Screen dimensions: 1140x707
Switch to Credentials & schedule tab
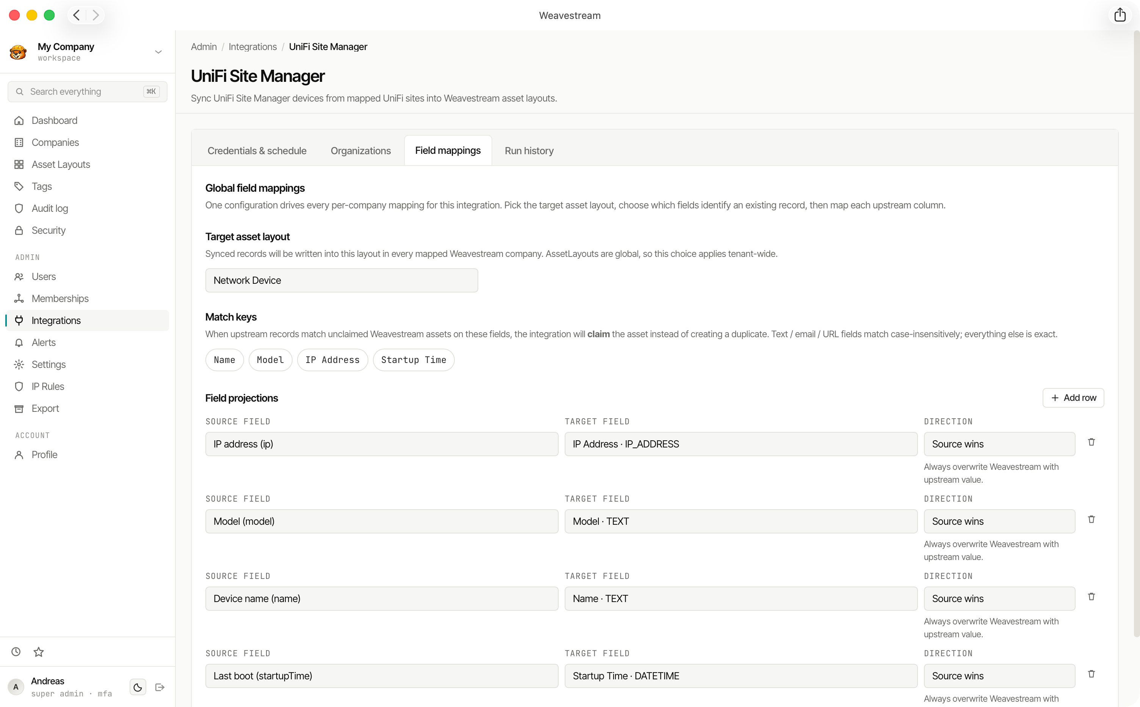click(x=257, y=151)
